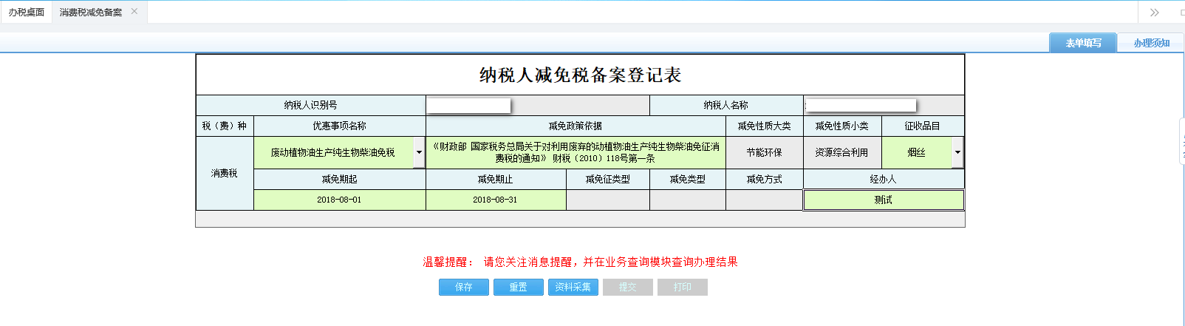Open the 表单填写 tab
Screen dimensions: 1185x326
[1082, 43]
